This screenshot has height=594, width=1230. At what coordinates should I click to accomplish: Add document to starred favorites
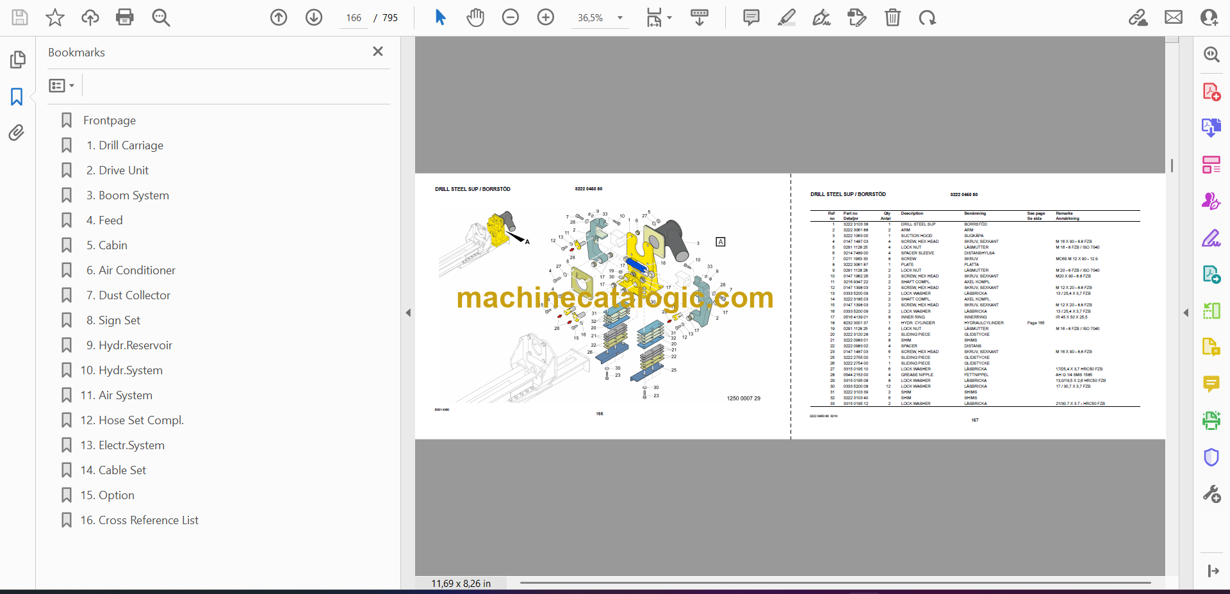point(55,17)
